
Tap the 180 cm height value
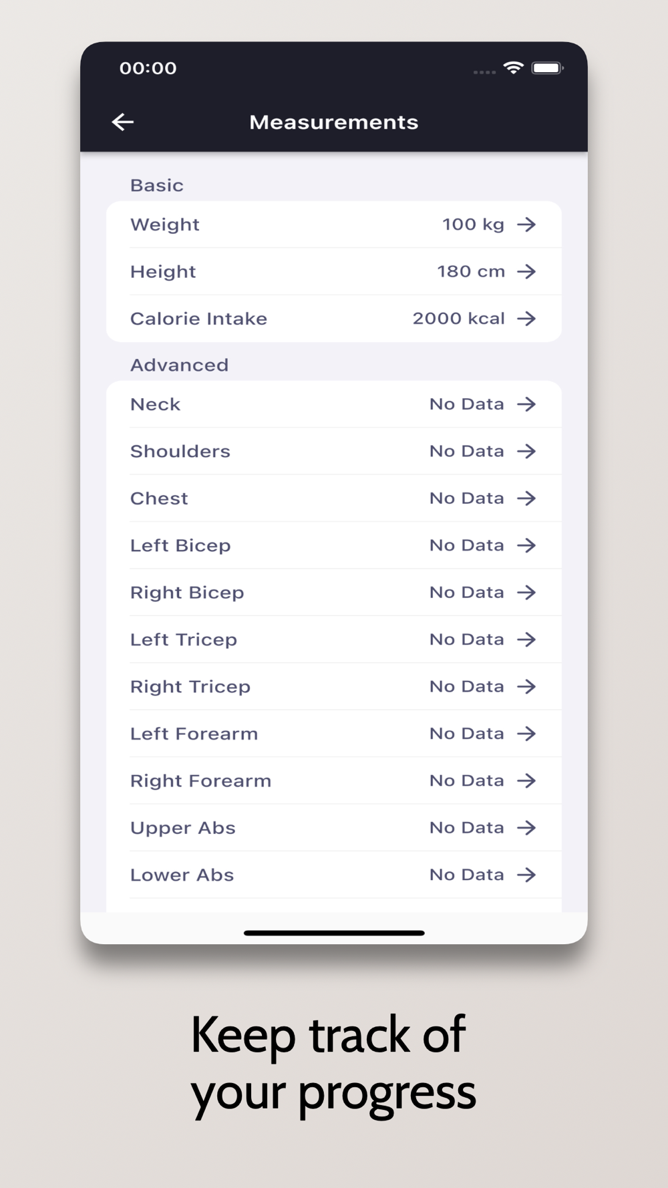(x=470, y=271)
